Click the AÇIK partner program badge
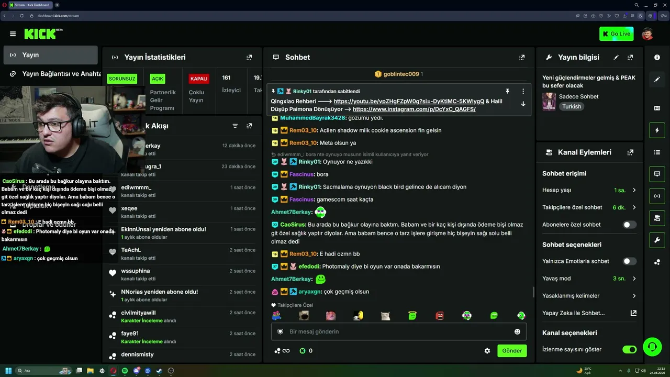This screenshot has height=377, width=670. click(x=158, y=79)
